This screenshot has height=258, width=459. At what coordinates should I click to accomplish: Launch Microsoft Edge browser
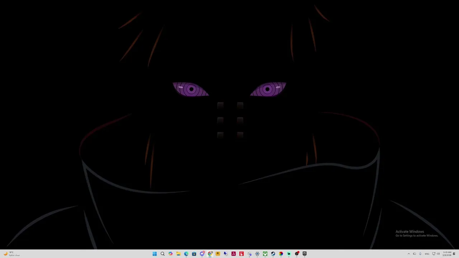point(186,254)
